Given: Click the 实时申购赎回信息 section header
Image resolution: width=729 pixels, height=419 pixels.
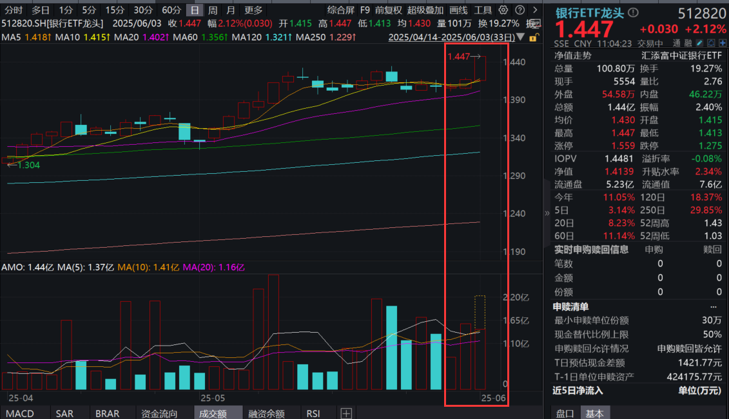Looking at the screenshot, I should 591,250.
